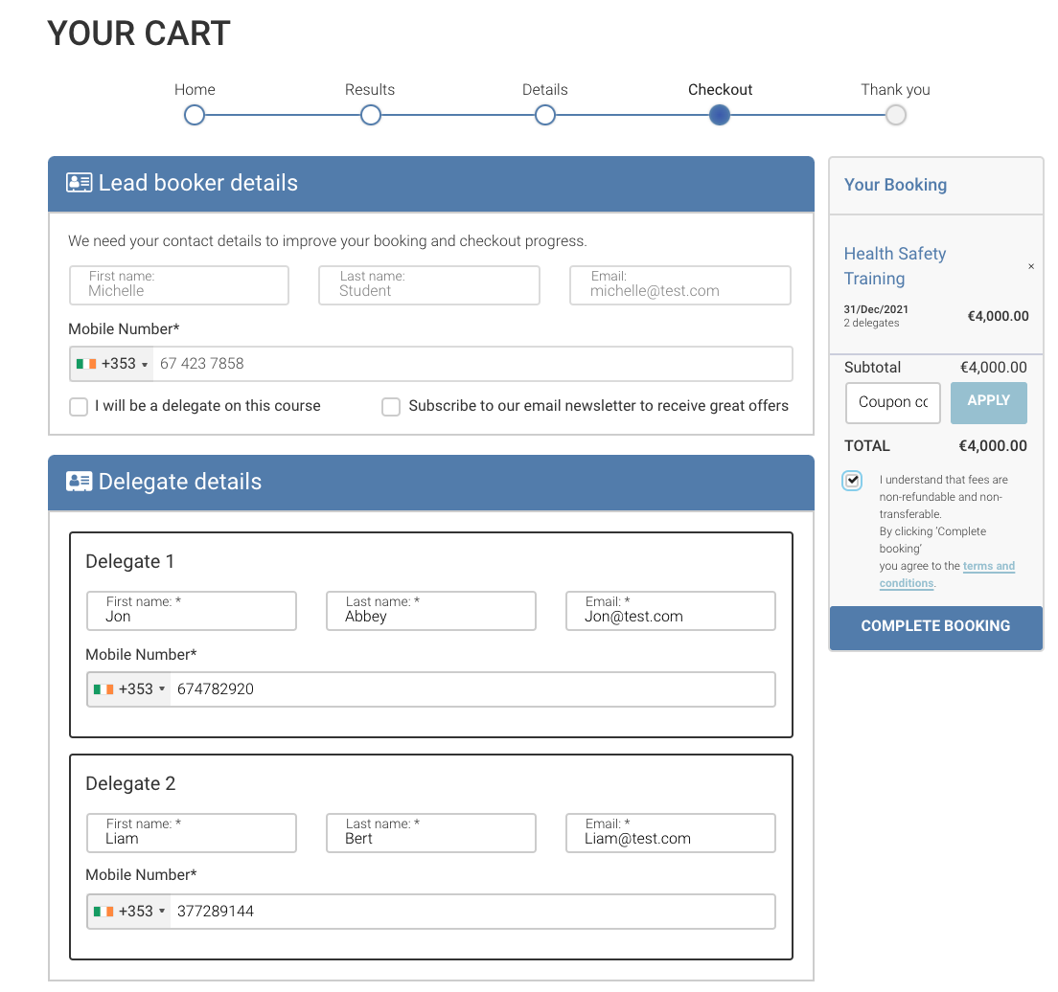The image size is (1058, 992).
Task: Click the Ireland flag in Delegate 1 mobile field
Action: [x=103, y=689]
